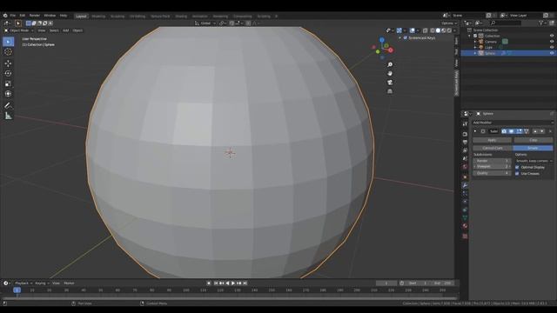Open the World properties tab
Image resolution: width=557 pixels, height=313 pixels.
[x=465, y=167]
